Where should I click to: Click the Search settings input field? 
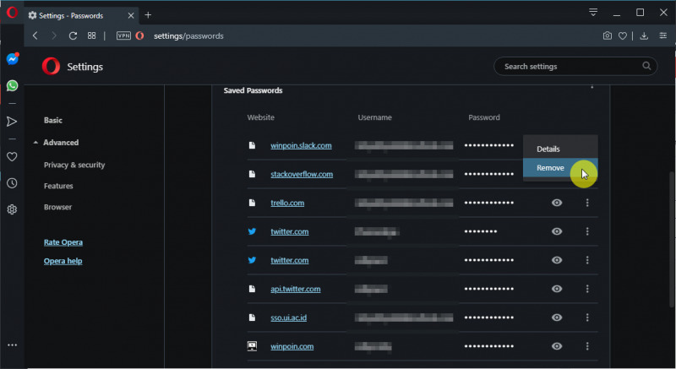(566, 66)
